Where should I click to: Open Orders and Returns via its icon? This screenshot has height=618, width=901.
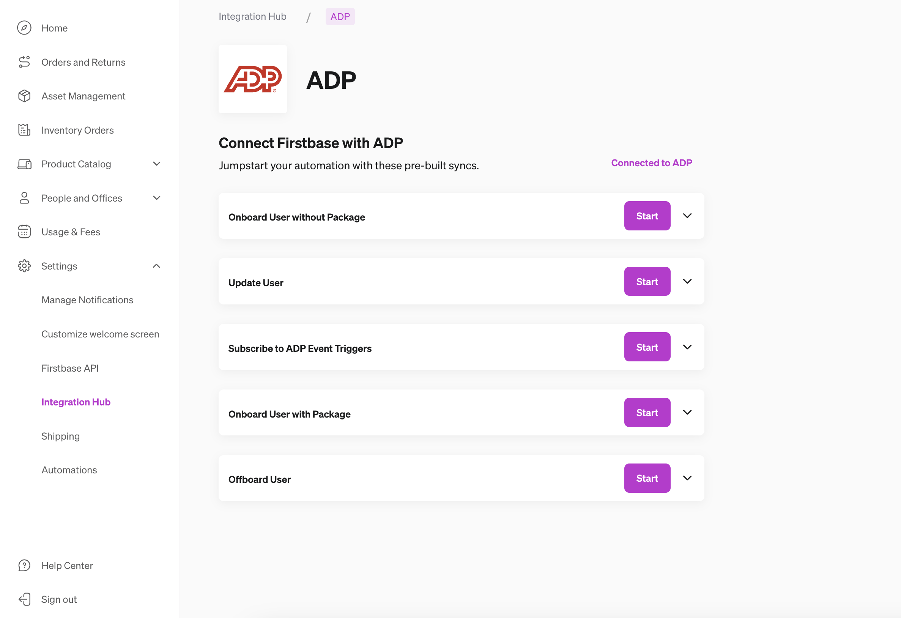pos(24,62)
